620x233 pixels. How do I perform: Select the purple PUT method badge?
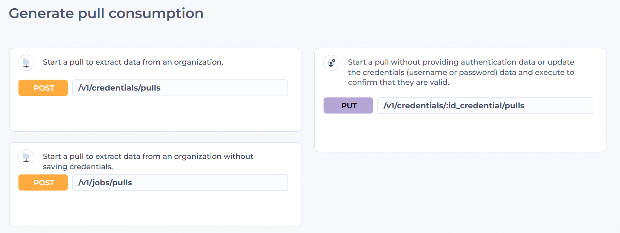[x=348, y=105]
